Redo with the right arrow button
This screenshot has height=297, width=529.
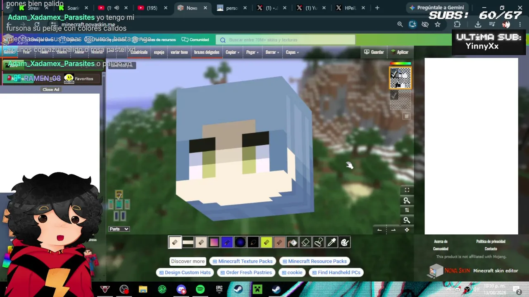click(x=393, y=230)
